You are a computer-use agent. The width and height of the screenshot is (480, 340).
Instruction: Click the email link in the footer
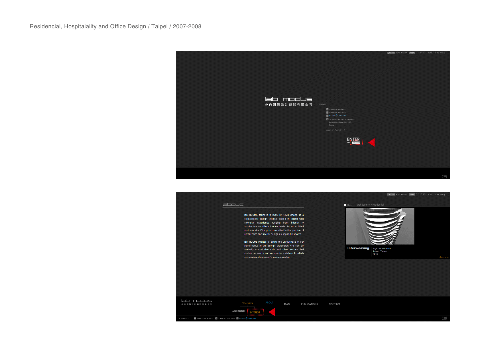coord(248,319)
